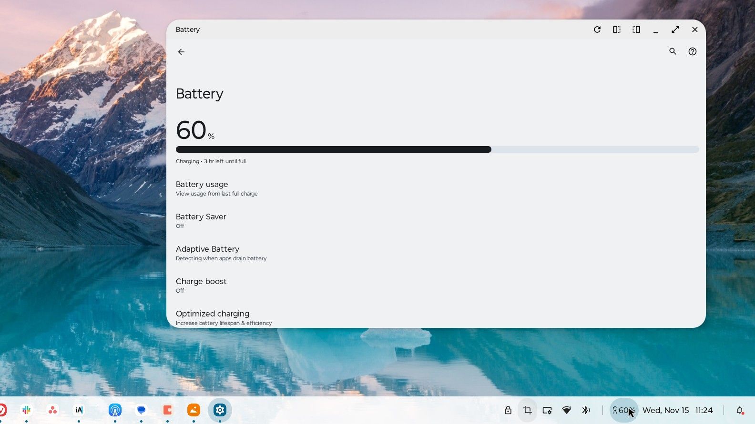The height and width of the screenshot is (424, 755).
Task: Click the screen capture crop icon
Action: [527, 410]
